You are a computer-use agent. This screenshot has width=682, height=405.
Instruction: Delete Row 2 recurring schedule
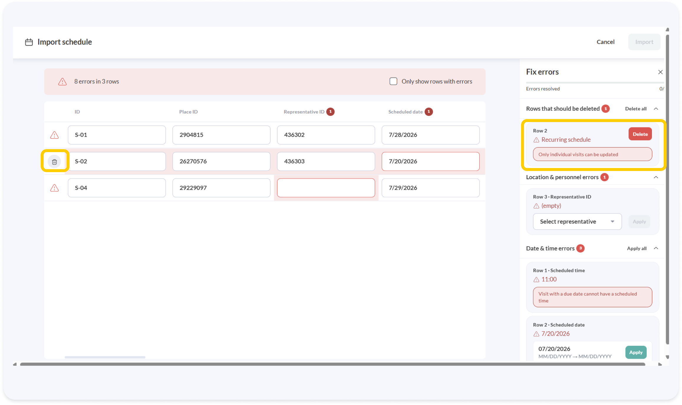tap(640, 134)
